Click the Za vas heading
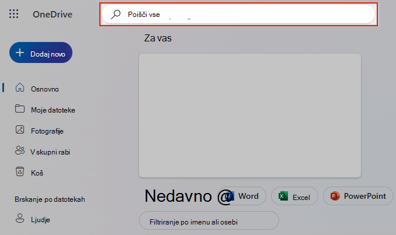This screenshot has height=235, width=396. click(158, 38)
